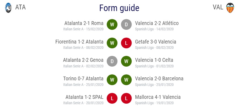
Task: Click the ATA team abbreviation label
Action: tap(20, 7)
